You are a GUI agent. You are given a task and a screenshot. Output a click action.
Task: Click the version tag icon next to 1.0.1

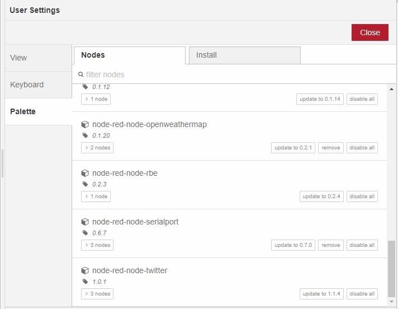(x=86, y=282)
